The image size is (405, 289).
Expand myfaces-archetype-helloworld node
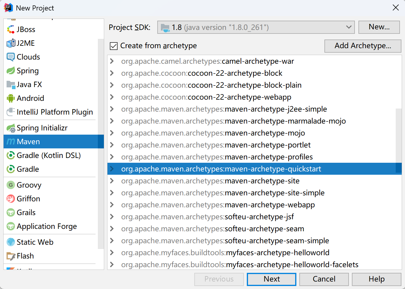tap(112, 253)
